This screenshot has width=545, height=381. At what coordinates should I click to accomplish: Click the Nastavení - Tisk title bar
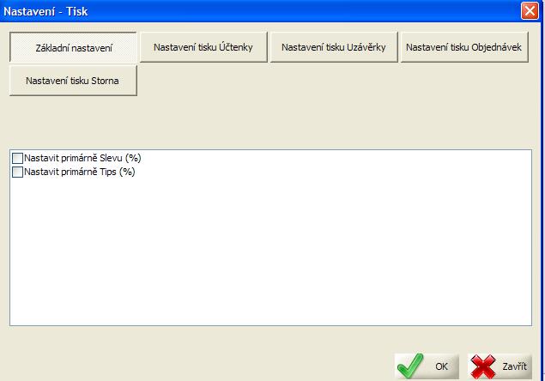point(257,11)
